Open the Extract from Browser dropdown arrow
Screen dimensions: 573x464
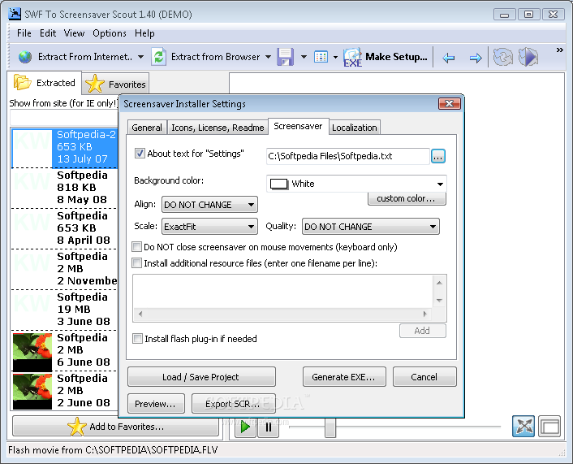click(x=268, y=57)
